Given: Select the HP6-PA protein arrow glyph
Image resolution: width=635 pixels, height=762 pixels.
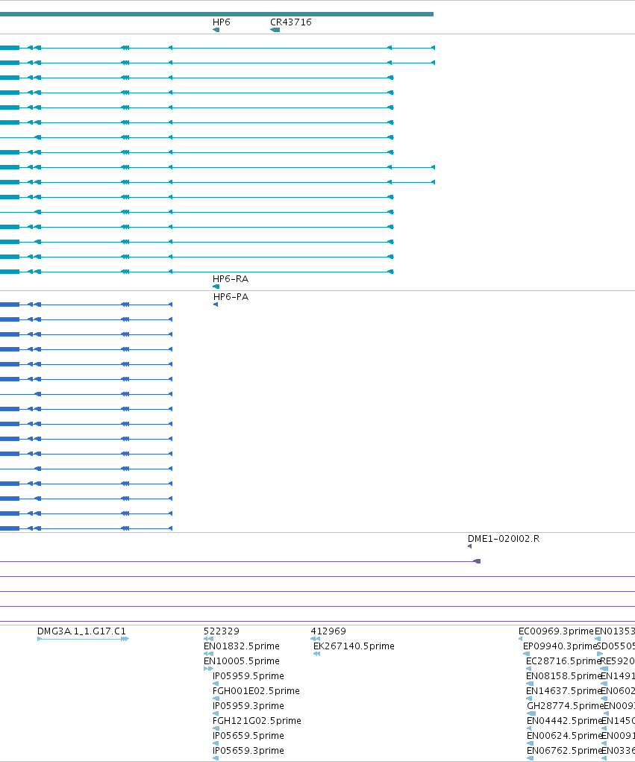Looking at the screenshot, I should coord(216,305).
